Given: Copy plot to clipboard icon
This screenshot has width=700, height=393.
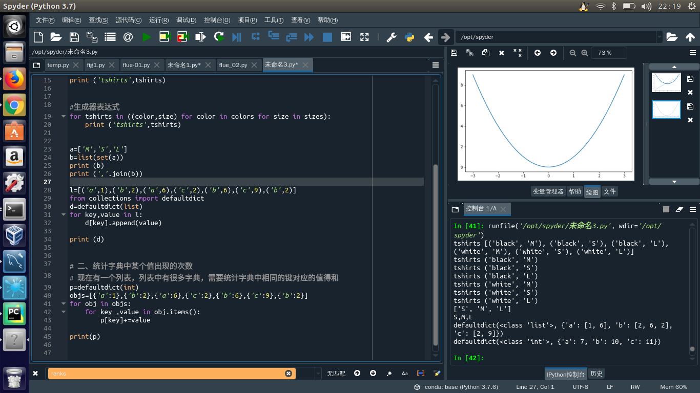Looking at the screenshot, I should tap(486, 53).
